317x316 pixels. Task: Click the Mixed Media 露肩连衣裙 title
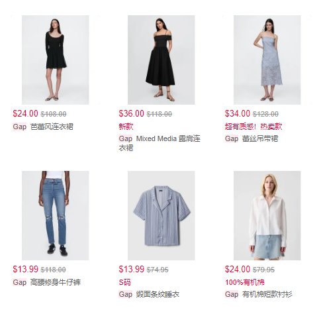tap(159, 143)
